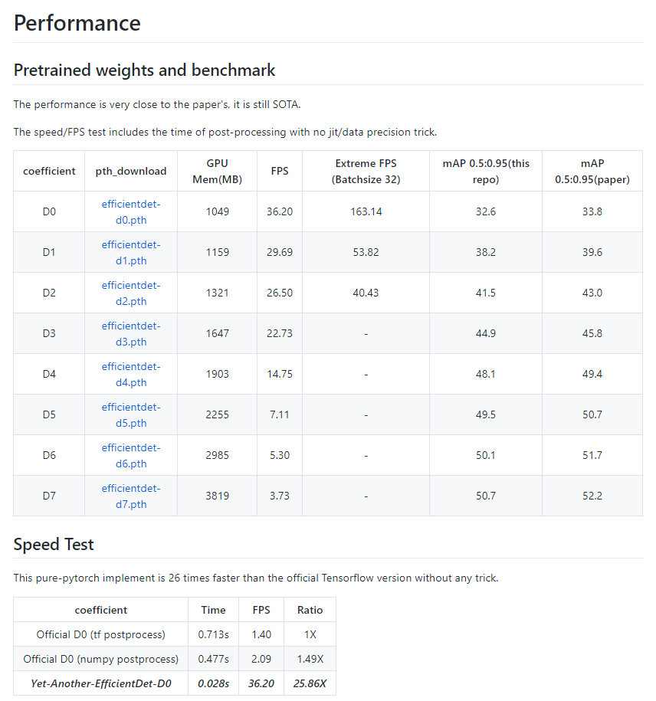This screenshot has width=656, height=701.
Task: Open the efficientdet-d0.pth download link
Action: (x=131, y=211)
